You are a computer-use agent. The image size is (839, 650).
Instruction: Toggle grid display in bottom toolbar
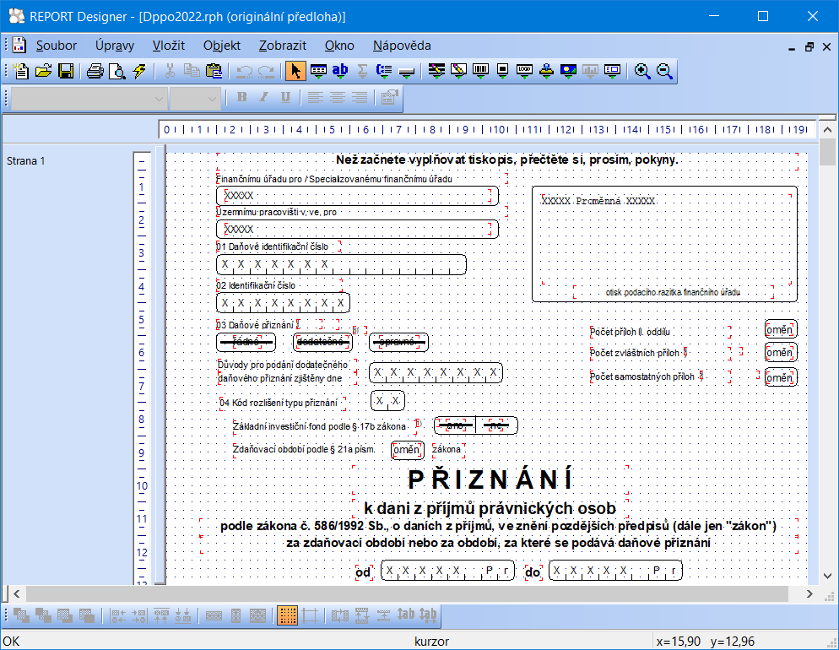pos(287,615)
